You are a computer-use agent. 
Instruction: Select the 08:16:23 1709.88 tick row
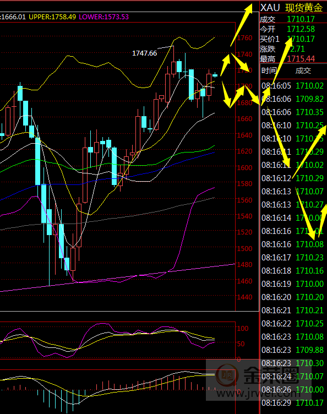pyautogui.click(x=292, y=350)
